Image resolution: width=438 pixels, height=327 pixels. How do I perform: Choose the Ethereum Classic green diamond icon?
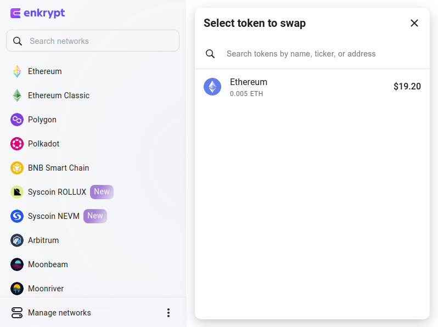click(17, 95)
